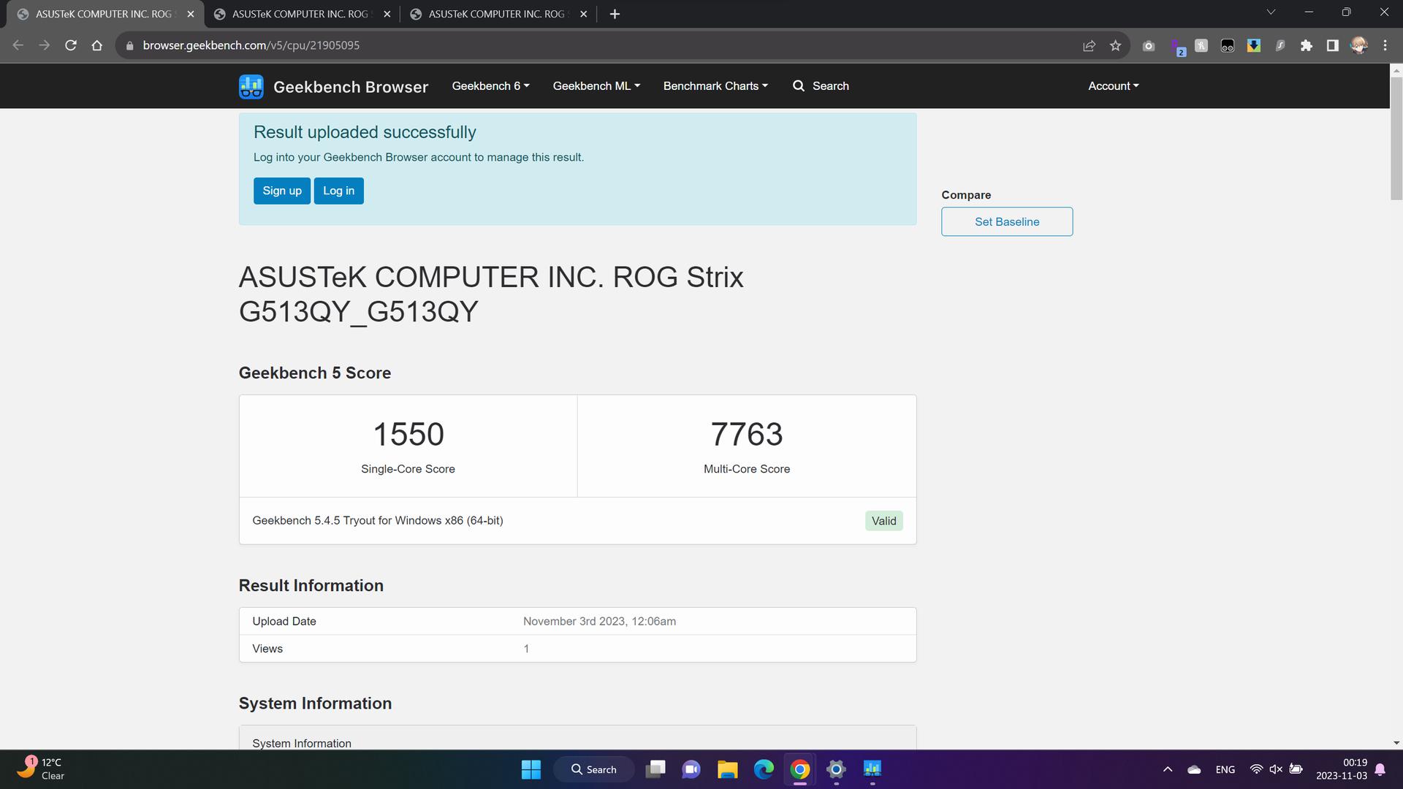Screen dimensions: 1403x789
Task: Click the download-arrow extension icon
Action: [1254, 45]
